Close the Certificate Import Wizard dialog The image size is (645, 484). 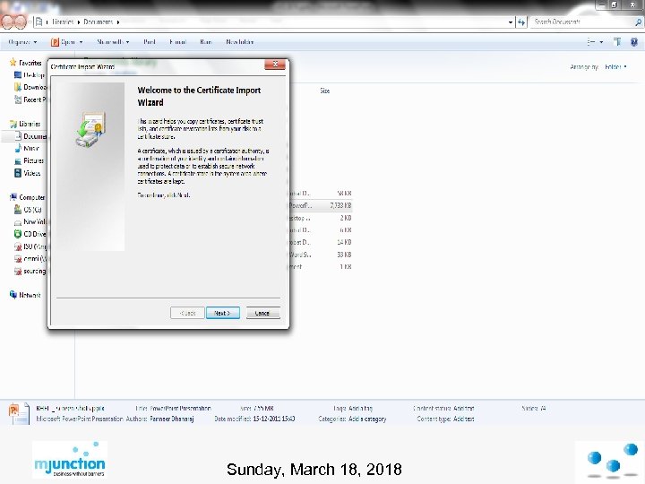[x=275, y=65]
